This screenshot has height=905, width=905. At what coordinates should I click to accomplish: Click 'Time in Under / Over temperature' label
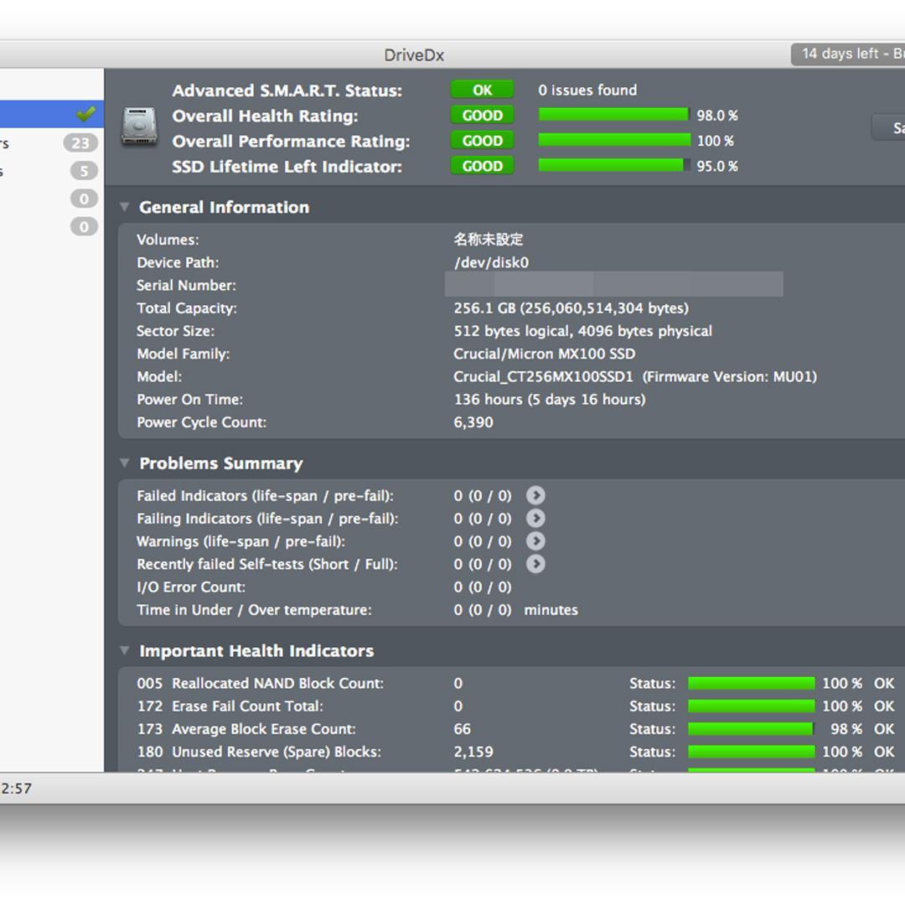pos(254,610)
